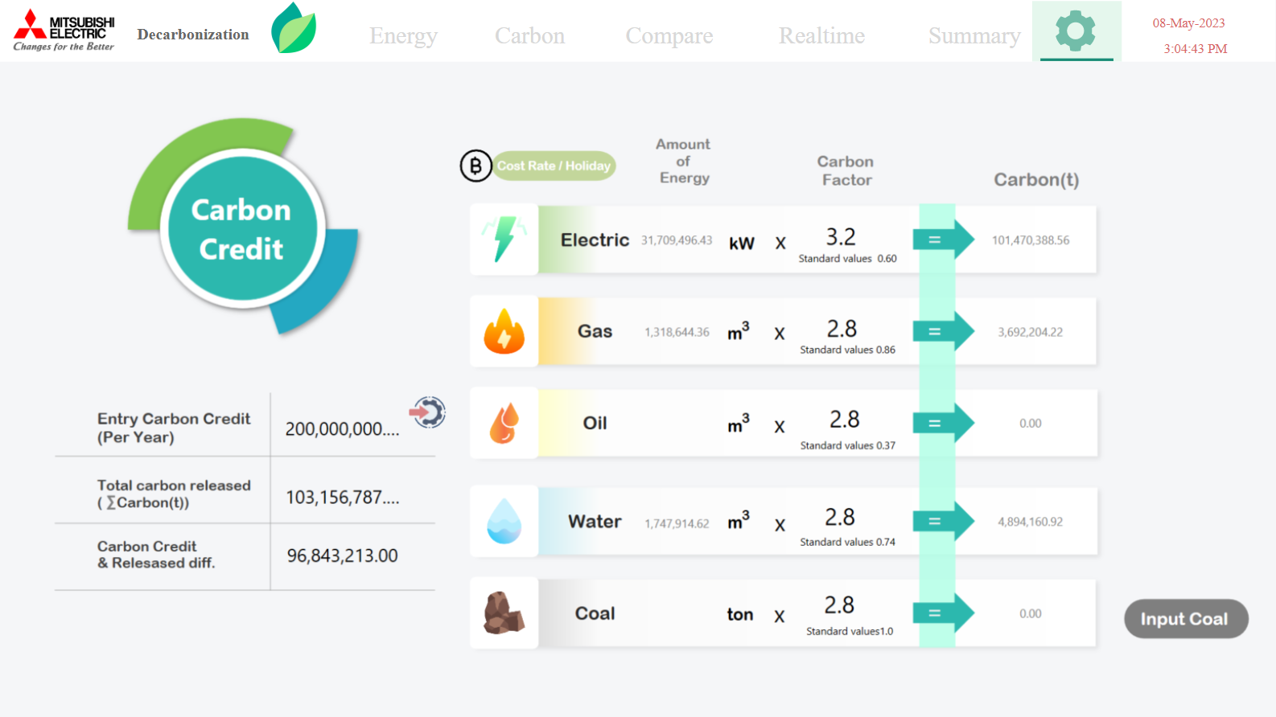
Task: Click the Mitsubishi Electric logo
Action: click(x=64, y=31)
